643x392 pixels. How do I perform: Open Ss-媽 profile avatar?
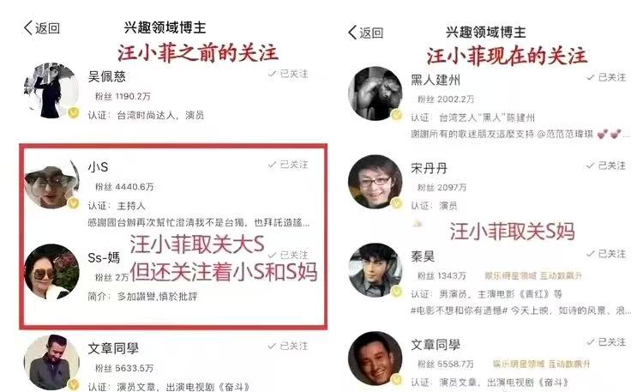coord(51,272)
